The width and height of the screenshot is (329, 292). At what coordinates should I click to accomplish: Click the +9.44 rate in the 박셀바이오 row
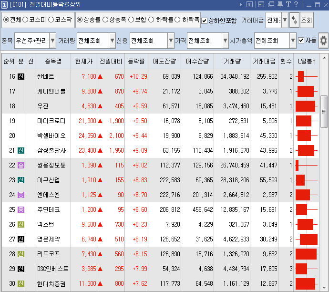pyautogui.click(x=140, y=136)
